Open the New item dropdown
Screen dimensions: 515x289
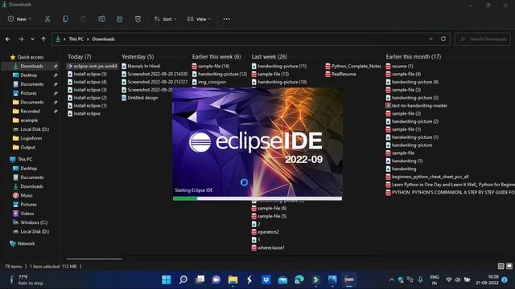[19, 19]
